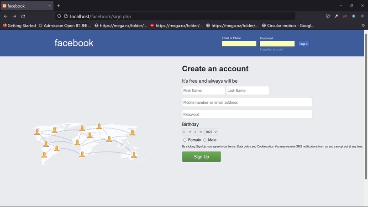Open the Firefox hamburger menu
The width and height of the screenshot is (368, 207).
(362, 16)
